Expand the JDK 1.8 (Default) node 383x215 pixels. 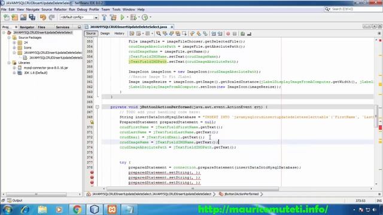[x=14, y=73]
